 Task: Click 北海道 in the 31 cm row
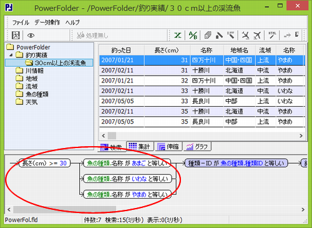tap(239, 71)
